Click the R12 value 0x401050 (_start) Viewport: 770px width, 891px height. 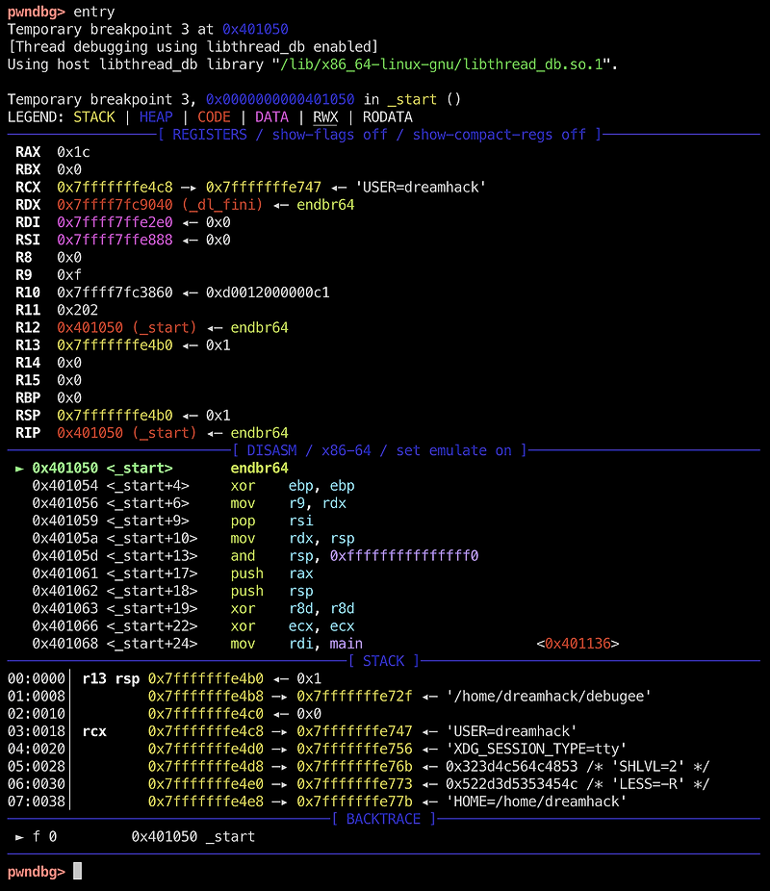(x=127, y=328)
